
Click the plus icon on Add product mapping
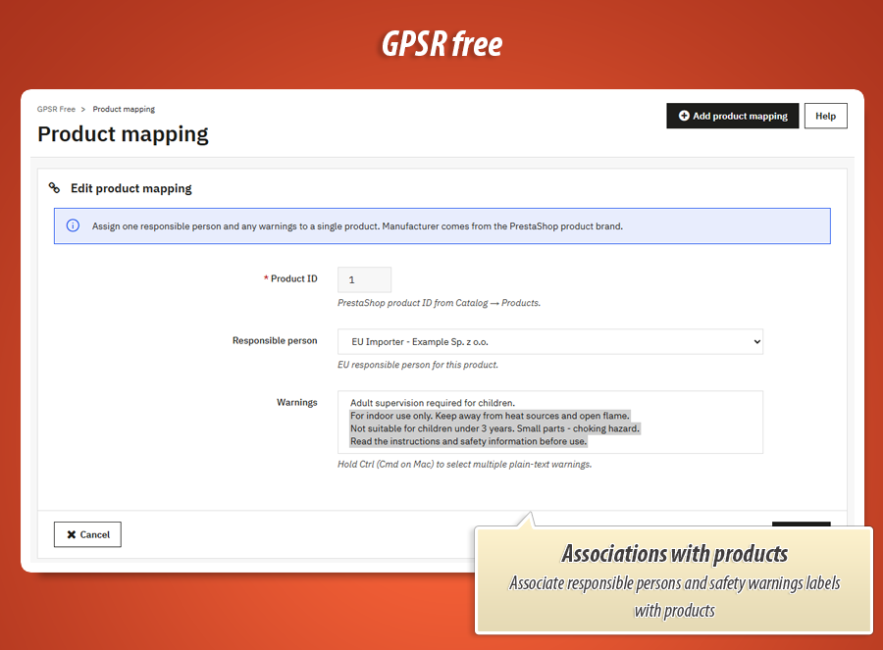[684, 116]
